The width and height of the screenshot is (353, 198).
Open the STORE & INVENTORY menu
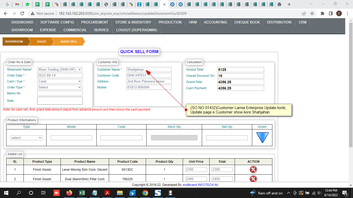pos(133,22)
